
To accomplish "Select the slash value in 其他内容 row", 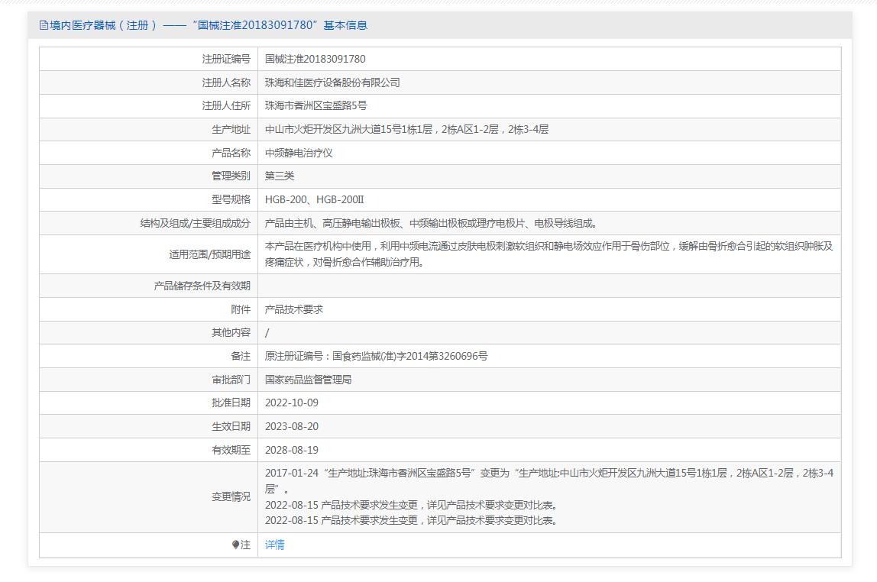I will (x=267, y=333).
